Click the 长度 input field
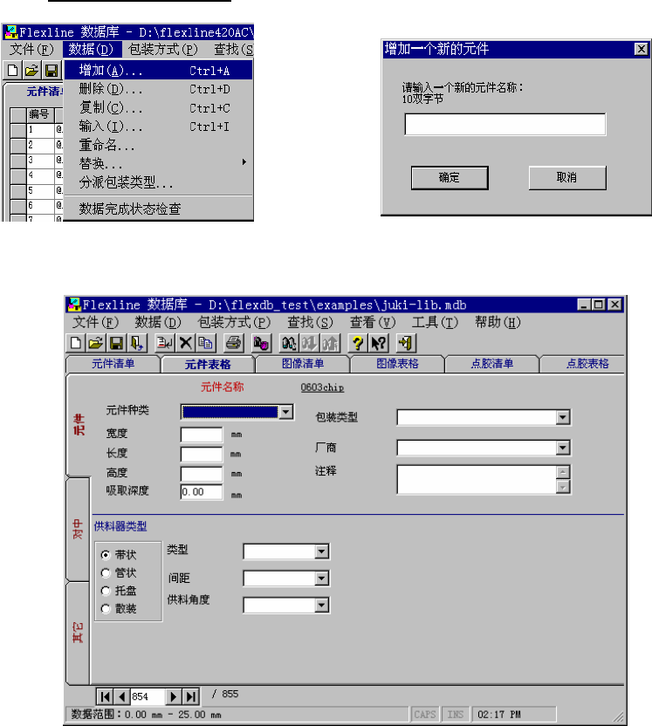 (202, 455)
